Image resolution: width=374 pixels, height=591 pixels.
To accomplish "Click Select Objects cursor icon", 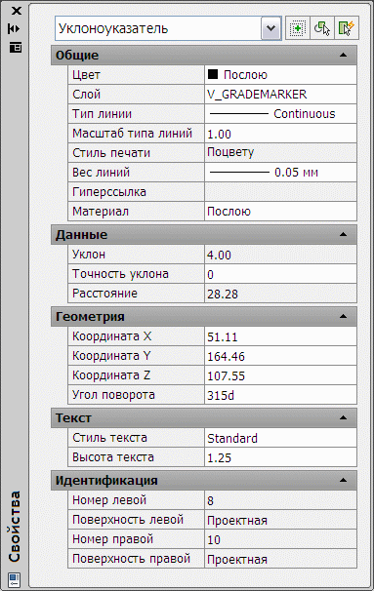I will (322, 28).
